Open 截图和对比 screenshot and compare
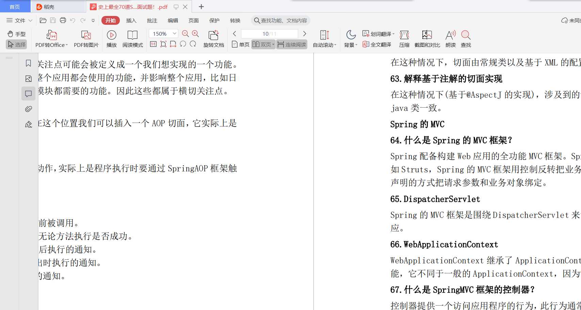The image size is (581, 310). pyautogui.click(x=427, y=39)
